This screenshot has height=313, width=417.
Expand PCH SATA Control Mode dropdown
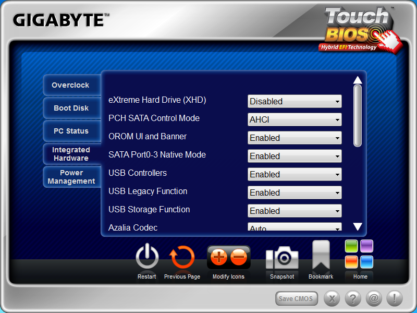295,119
